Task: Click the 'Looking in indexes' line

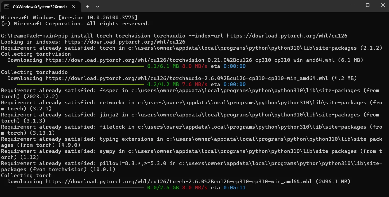Action: [93, 42]
